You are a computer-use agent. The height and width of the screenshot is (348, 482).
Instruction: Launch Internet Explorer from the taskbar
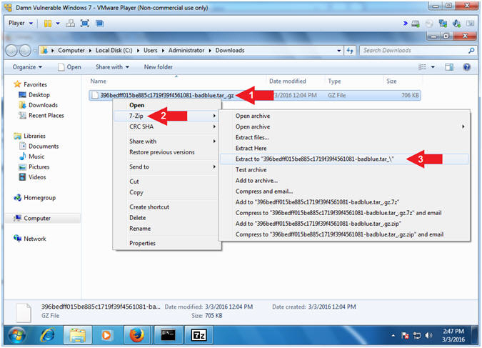[48, 335]
